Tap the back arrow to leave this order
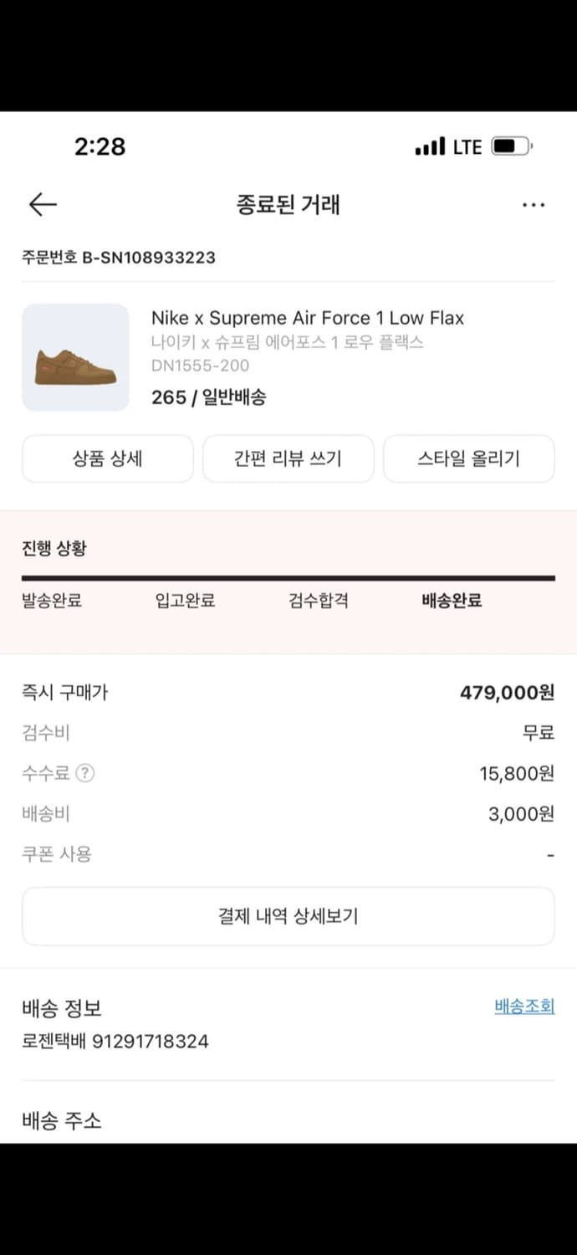Viewport: 577px width, 1255px height. (x=43, y=204)
